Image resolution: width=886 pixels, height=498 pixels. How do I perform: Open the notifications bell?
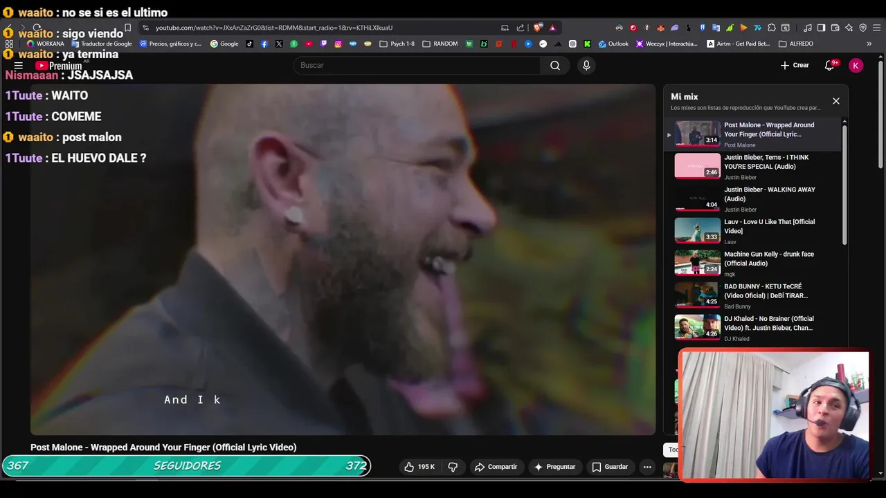[829, 65]
